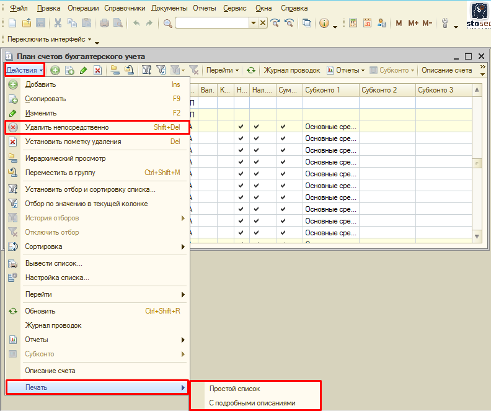
Task: Click the green Refresh arrows toolbar icon
Action: 251,71
